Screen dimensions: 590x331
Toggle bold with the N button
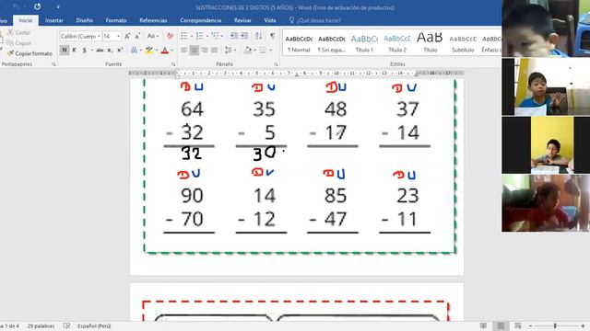(x=65, y=50)
